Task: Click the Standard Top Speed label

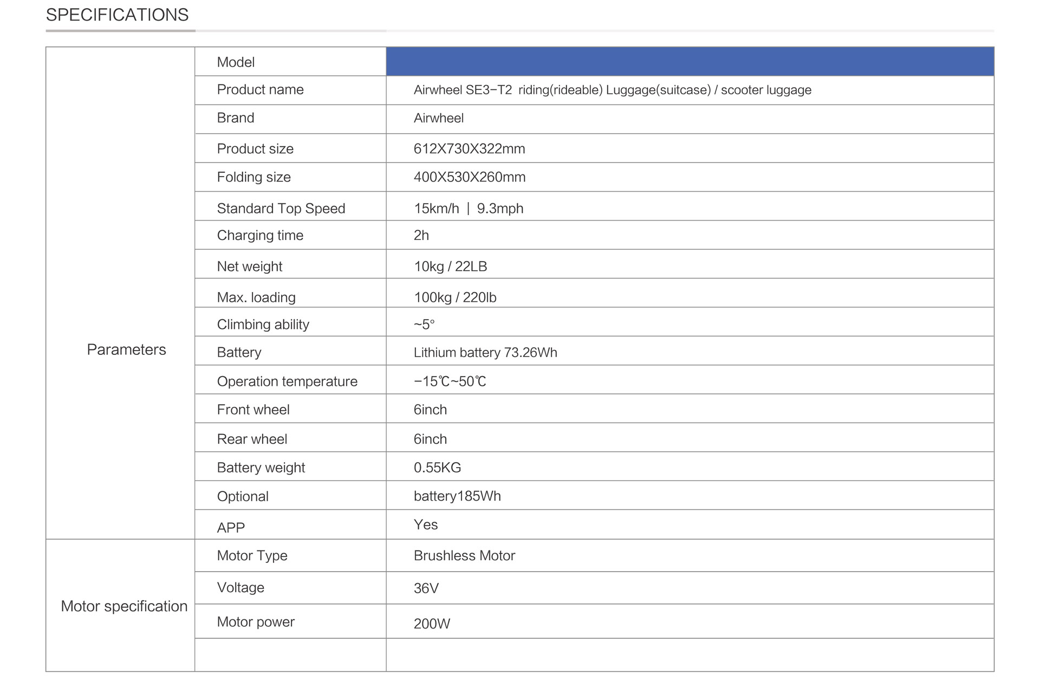Action: coord(281,209)
